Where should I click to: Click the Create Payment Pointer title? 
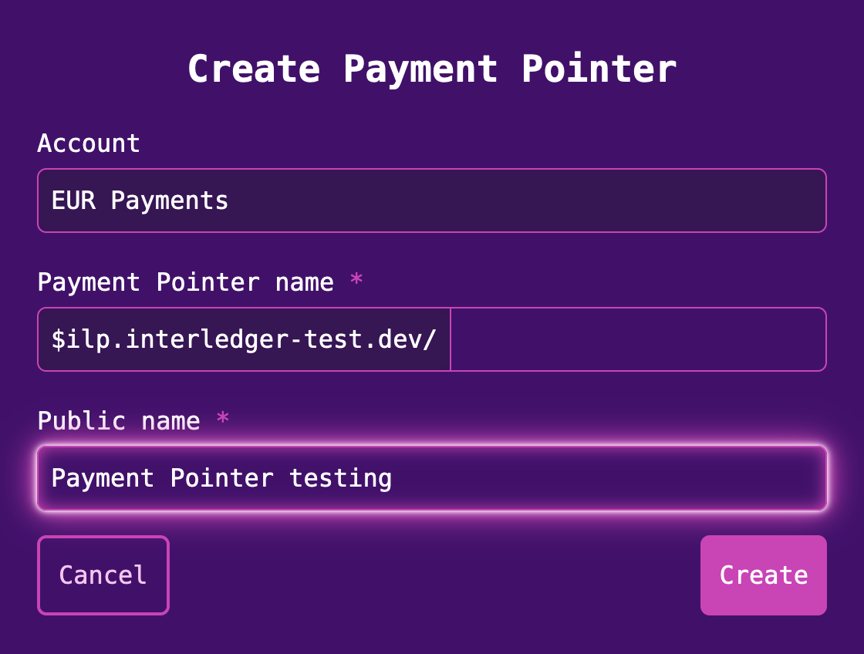[x=432, y=69]
